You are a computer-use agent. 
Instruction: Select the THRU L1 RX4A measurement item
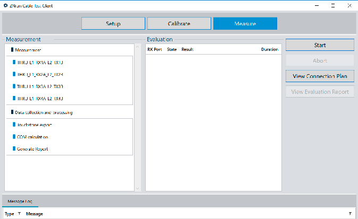(x=40, y=99)
